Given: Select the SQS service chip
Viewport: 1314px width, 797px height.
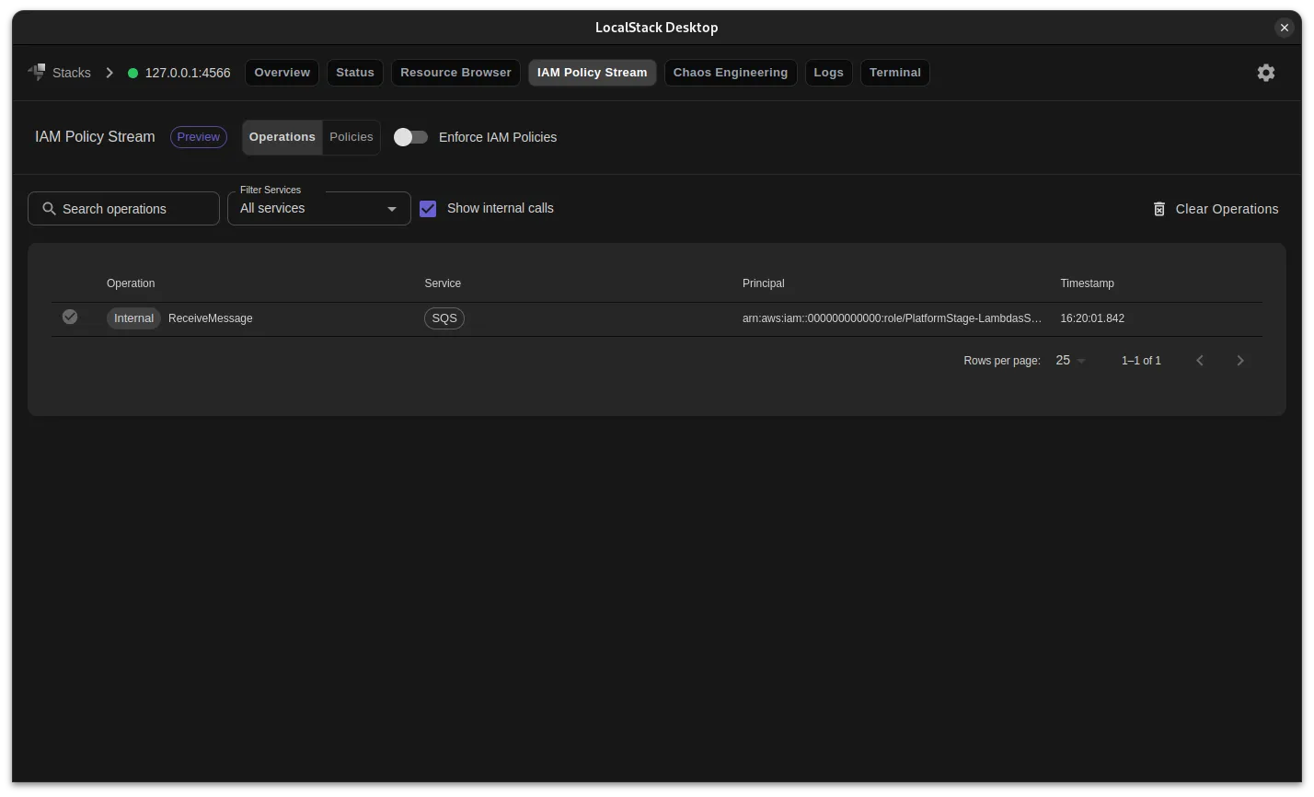Looking at the screenshot, I should 444,318.
